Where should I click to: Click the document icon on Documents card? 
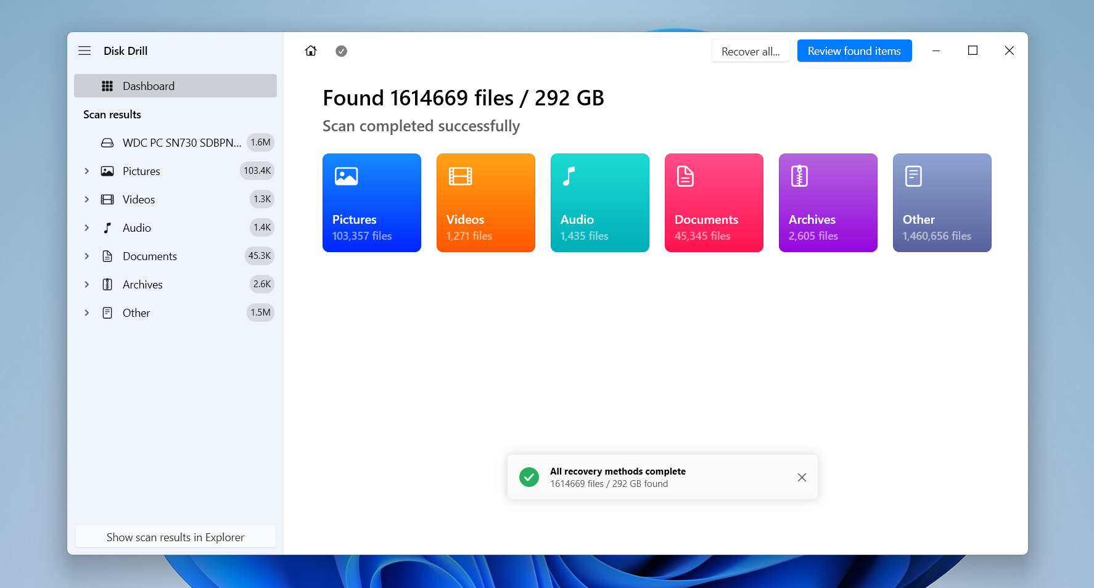pyautogui.click(x=685, y=176)
